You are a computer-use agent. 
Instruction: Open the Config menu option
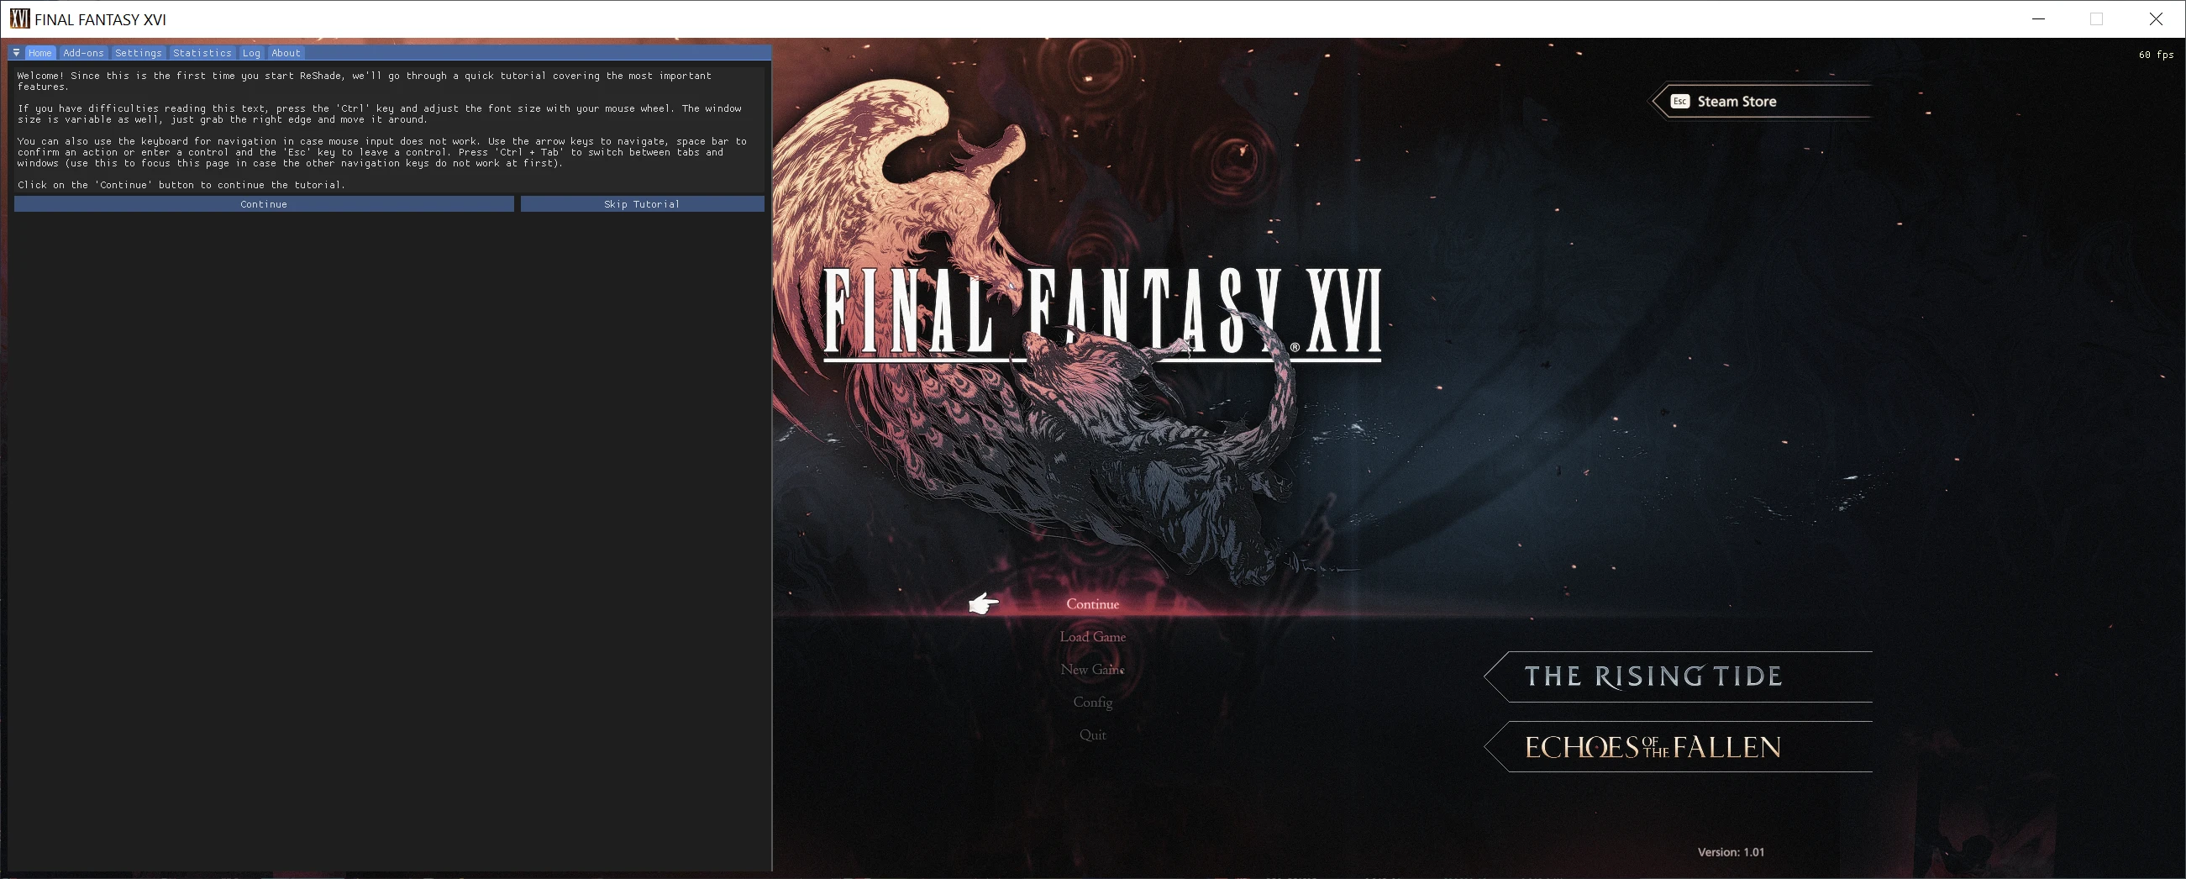[x=1092, y=703]
